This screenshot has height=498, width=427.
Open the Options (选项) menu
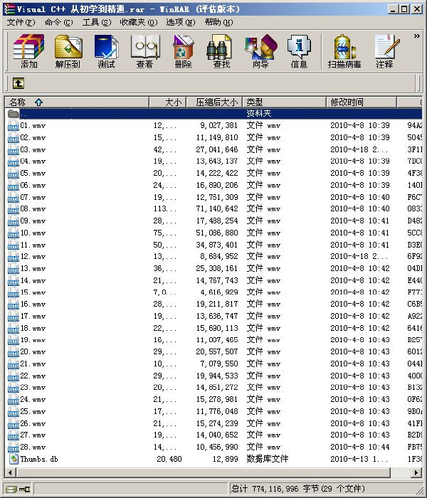tap(181, 22)
